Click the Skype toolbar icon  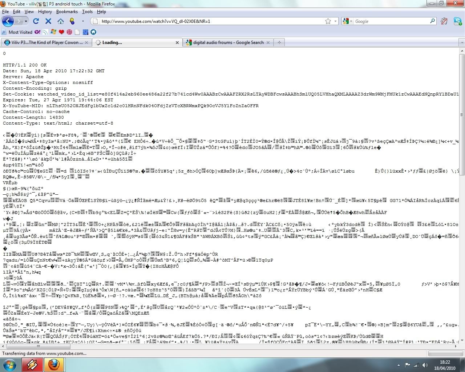pyautogui.click(x=457, y=21)
